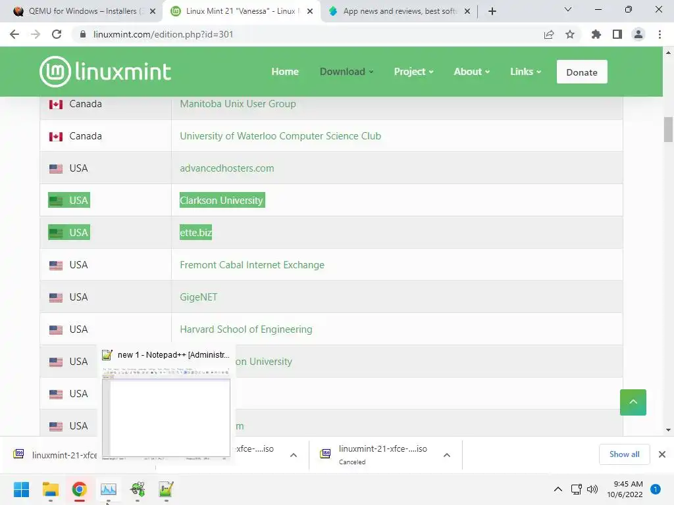Open a new browser tab
The image size is (674, 505).
click(492, 11)
